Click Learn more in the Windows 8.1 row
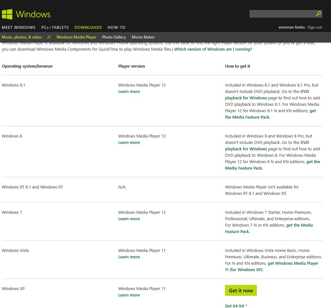The height and width of the screenshot is (308, 331). click(x=129, y=91)
